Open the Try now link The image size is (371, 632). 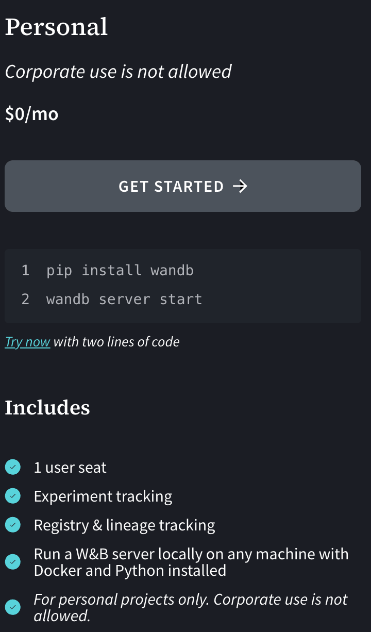(27, 342)
